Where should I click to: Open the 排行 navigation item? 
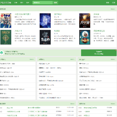click(22, 3)
